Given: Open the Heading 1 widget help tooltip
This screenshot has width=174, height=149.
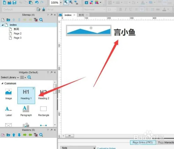Looking at the screenshot, I should pyautogui.click(x=33, y=89).
